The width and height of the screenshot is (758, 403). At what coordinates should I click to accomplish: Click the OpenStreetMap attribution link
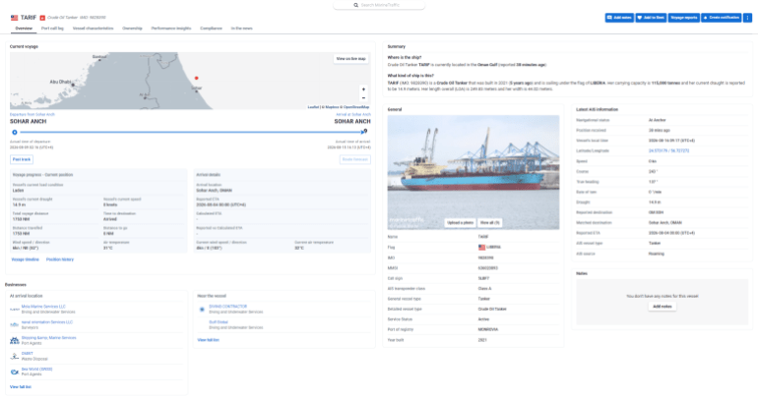click(x=357, y=107)
